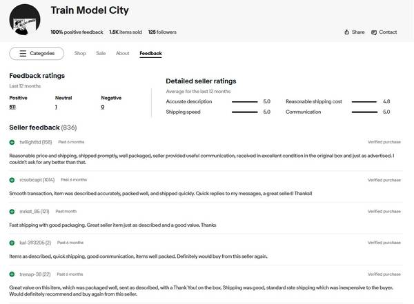Click the Accurate description rating bar

(244, 101)
